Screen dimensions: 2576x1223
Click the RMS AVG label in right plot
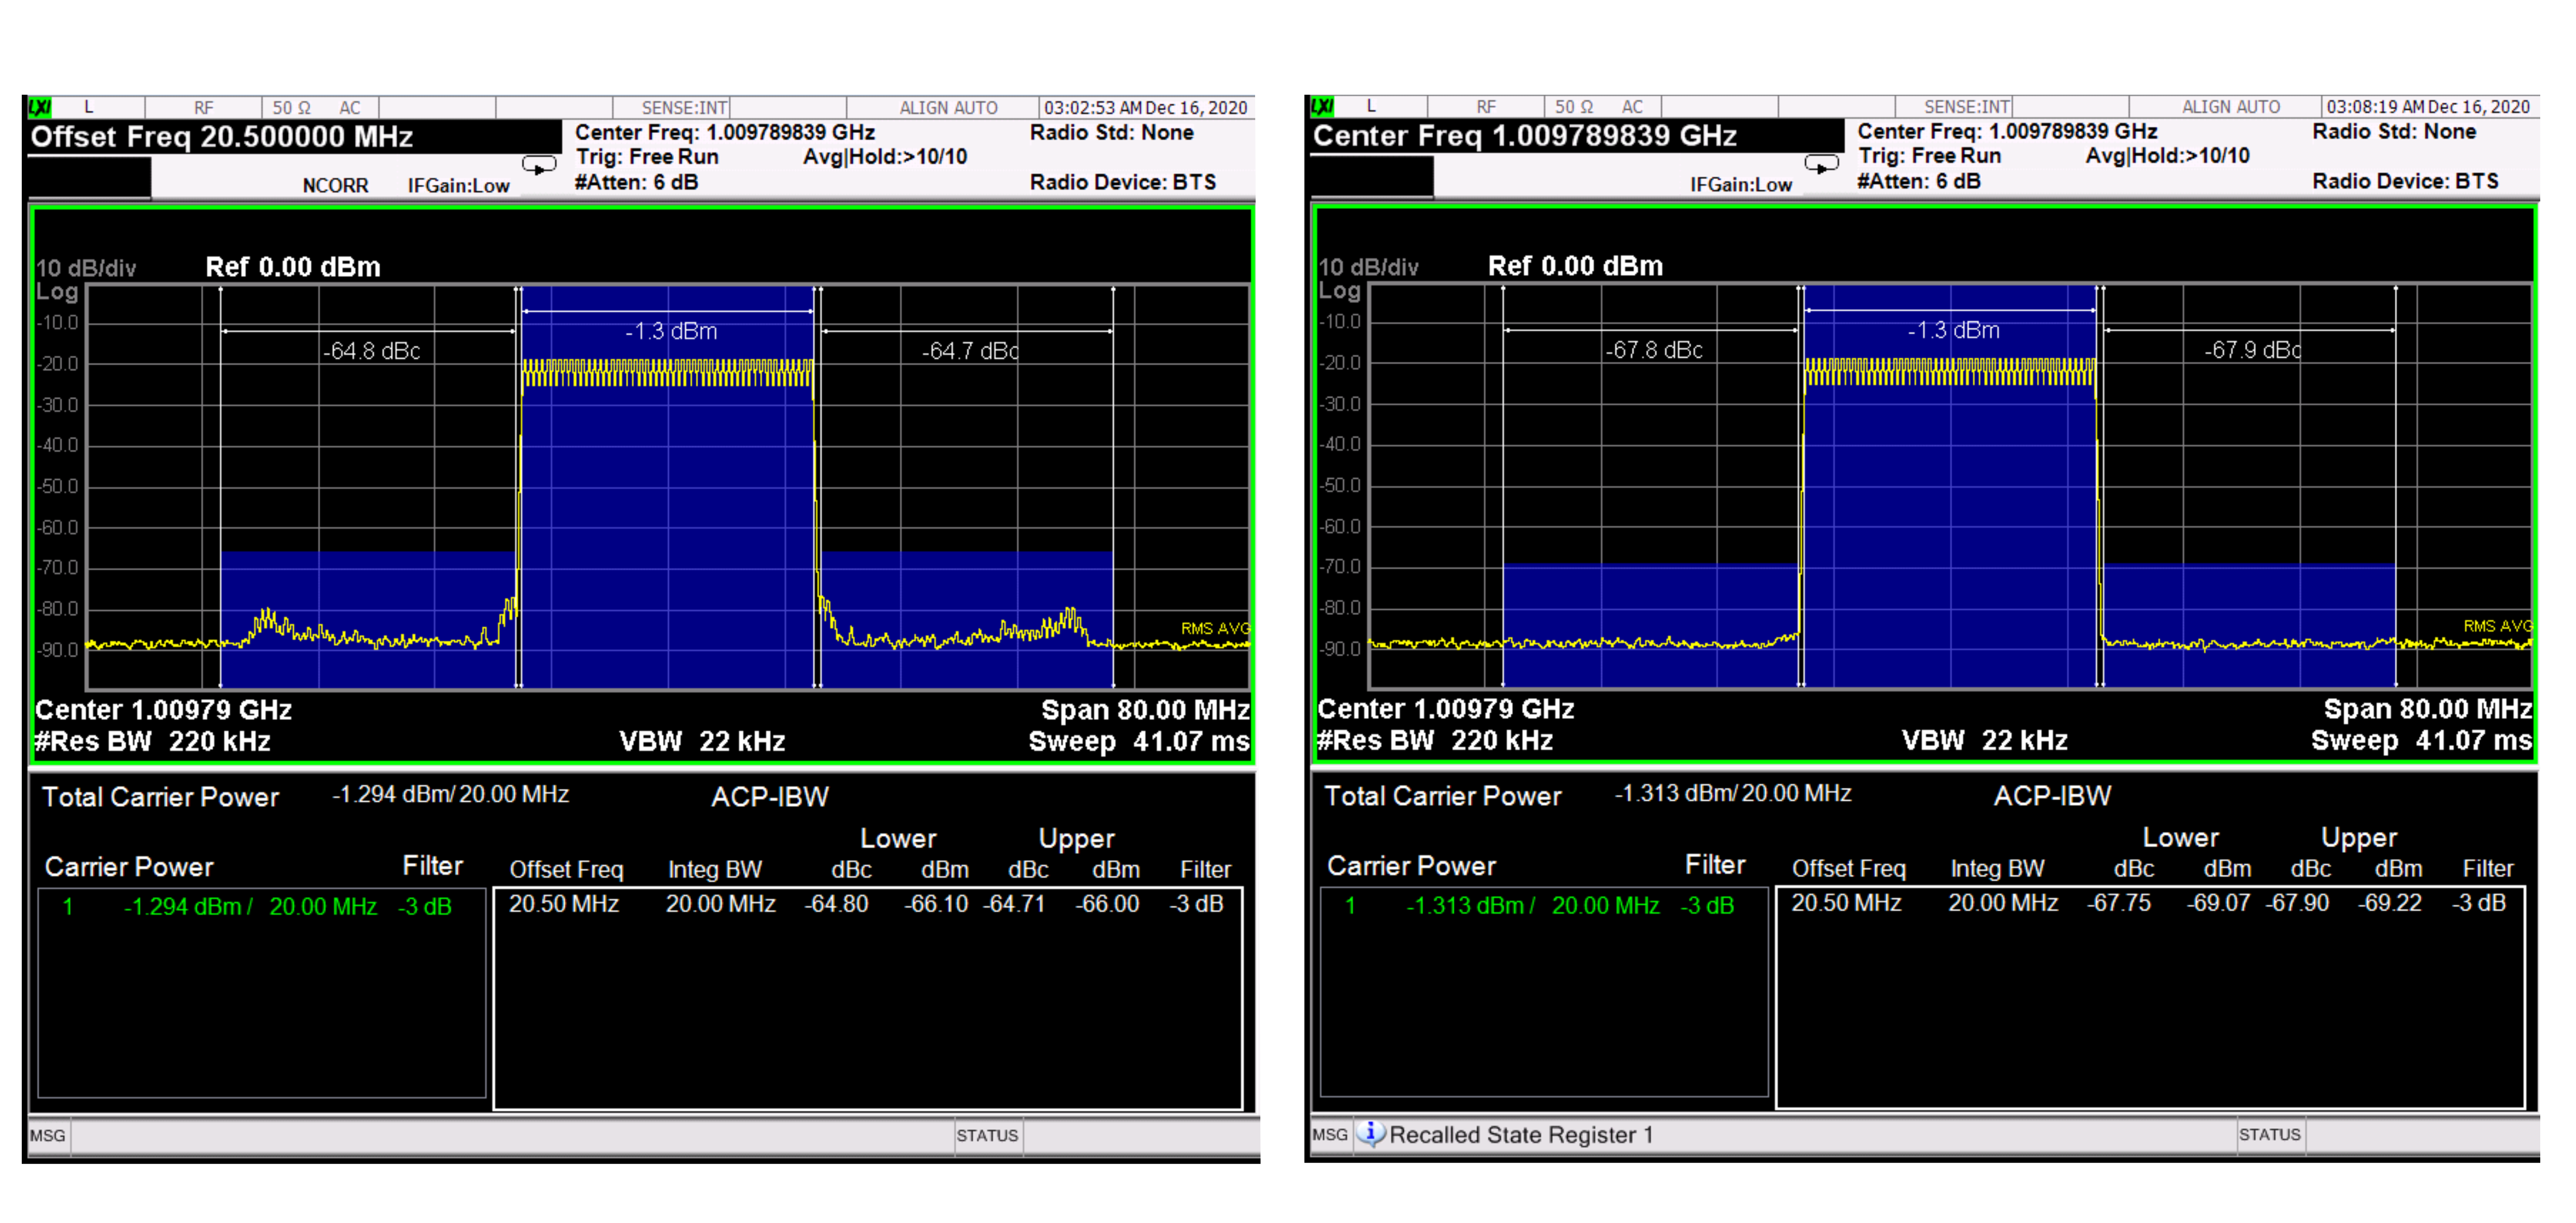click(2497, 626)
